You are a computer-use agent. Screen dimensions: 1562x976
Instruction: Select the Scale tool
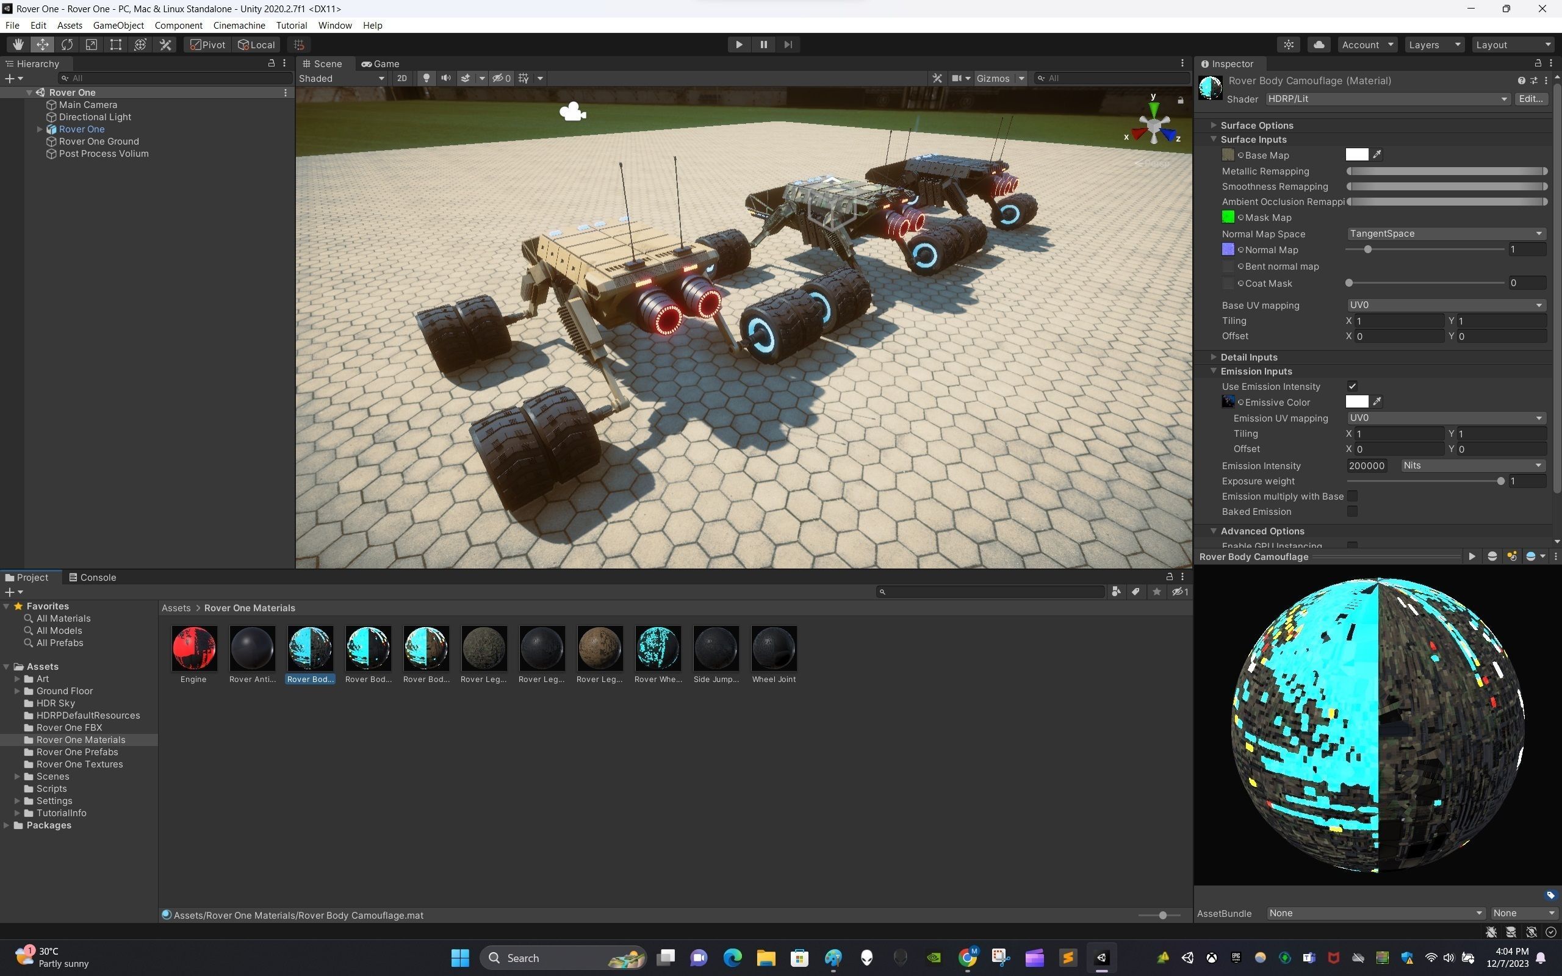[91, 45]
